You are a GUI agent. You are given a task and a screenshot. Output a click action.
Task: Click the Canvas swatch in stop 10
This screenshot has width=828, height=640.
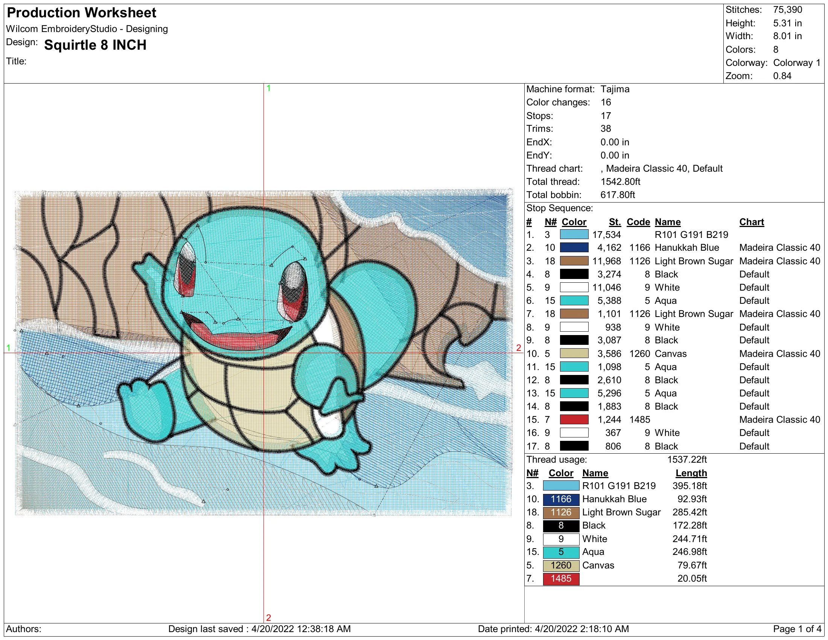coord(574,354)
